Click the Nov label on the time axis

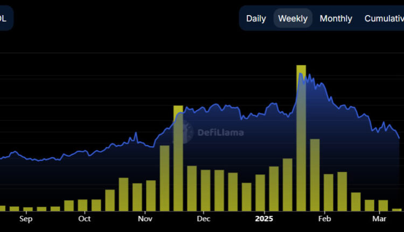(x=145, y=219)
